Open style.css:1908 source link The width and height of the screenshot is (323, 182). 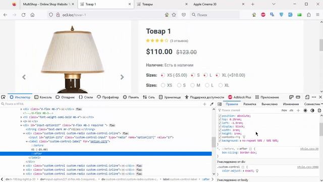(308, 167)
